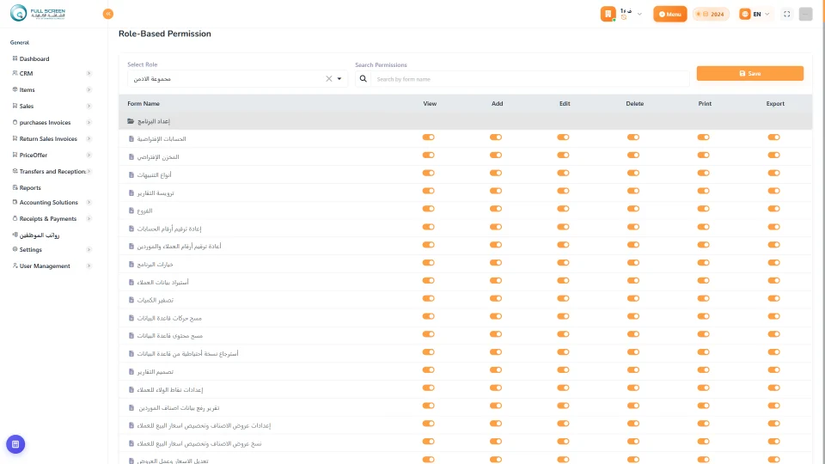Open the branch selector dropdown chevron
Image resolution: width=825 pixels, height=464 pixels.
click(x=639, y=15)
